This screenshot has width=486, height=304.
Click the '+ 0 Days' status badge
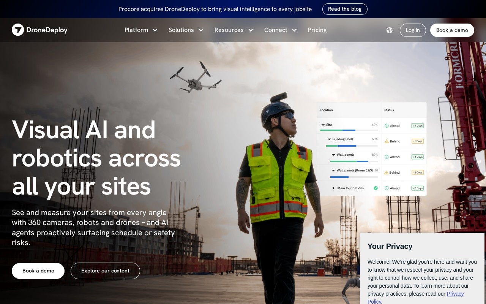418,188
